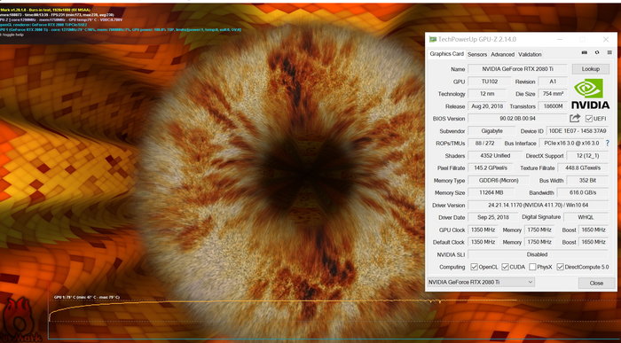
Task: Open the Validation tab
Action: point(530,55)
